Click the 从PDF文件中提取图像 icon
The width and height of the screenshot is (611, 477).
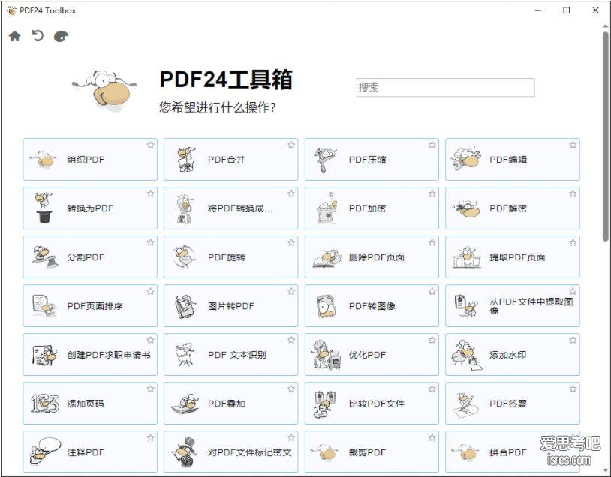(x=466, y=306)
